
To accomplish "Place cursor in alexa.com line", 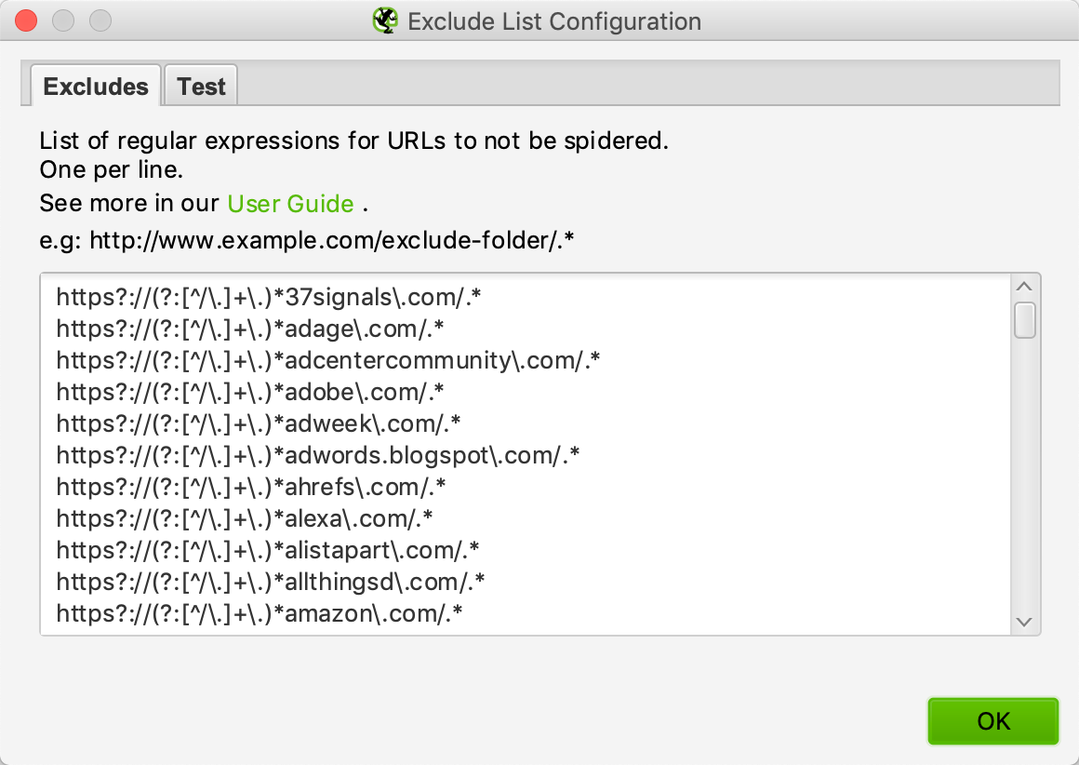I will (x=245, y=519).
